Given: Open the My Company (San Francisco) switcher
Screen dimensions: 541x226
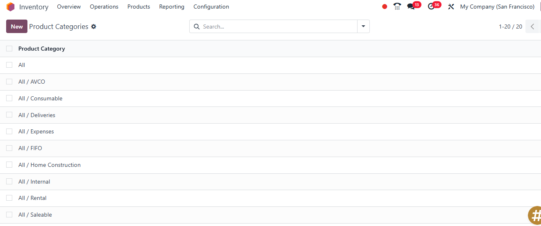Looking at the screenshot, I should point(497,7).
